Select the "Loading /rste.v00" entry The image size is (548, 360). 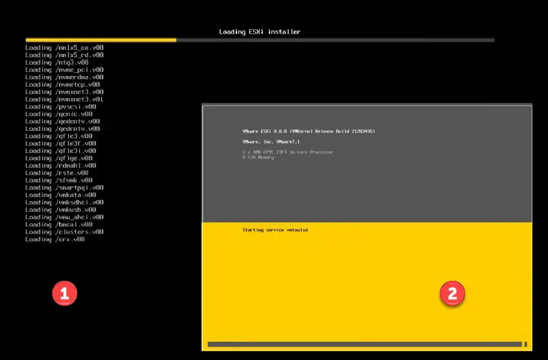[x=57, y=172]
